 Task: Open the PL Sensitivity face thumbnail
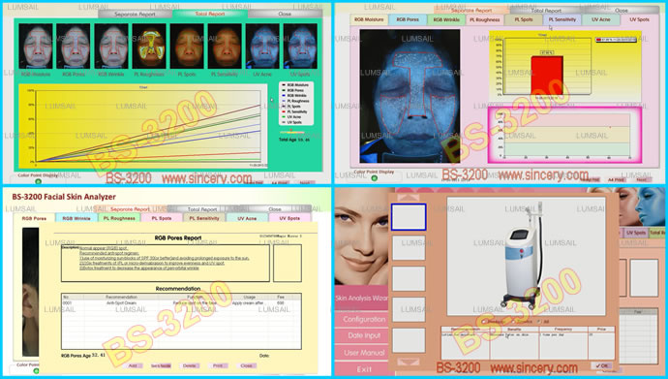point(225,47)
